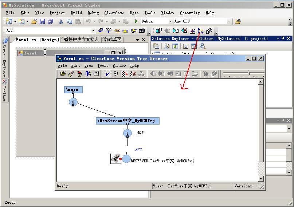The width and height of the screenshot is (294, 207).
Task: Click the Properties icon in Solution Explorer toolbar
Action: (156, 46)
